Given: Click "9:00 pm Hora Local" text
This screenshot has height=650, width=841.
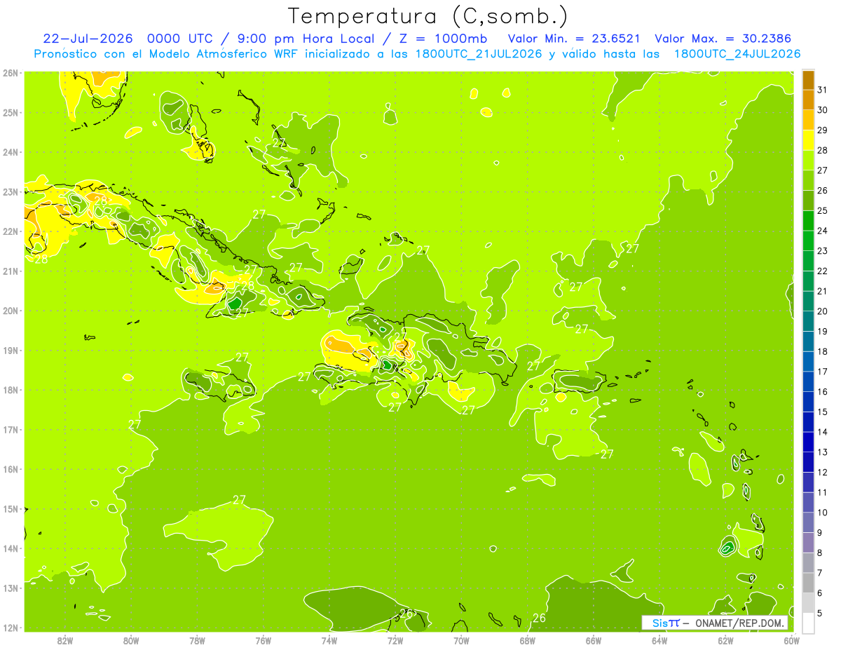Looking at the screenshot, I should (x=307, y=38).
